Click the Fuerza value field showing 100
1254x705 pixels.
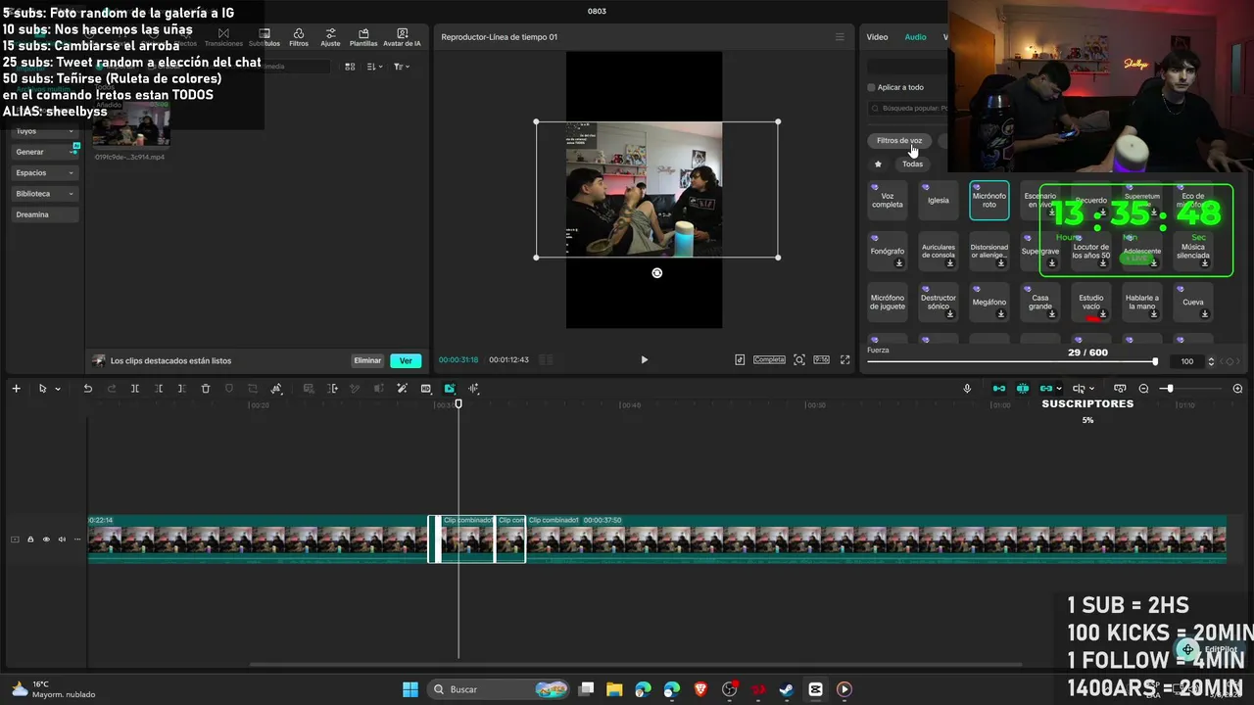pos(1187,361)
